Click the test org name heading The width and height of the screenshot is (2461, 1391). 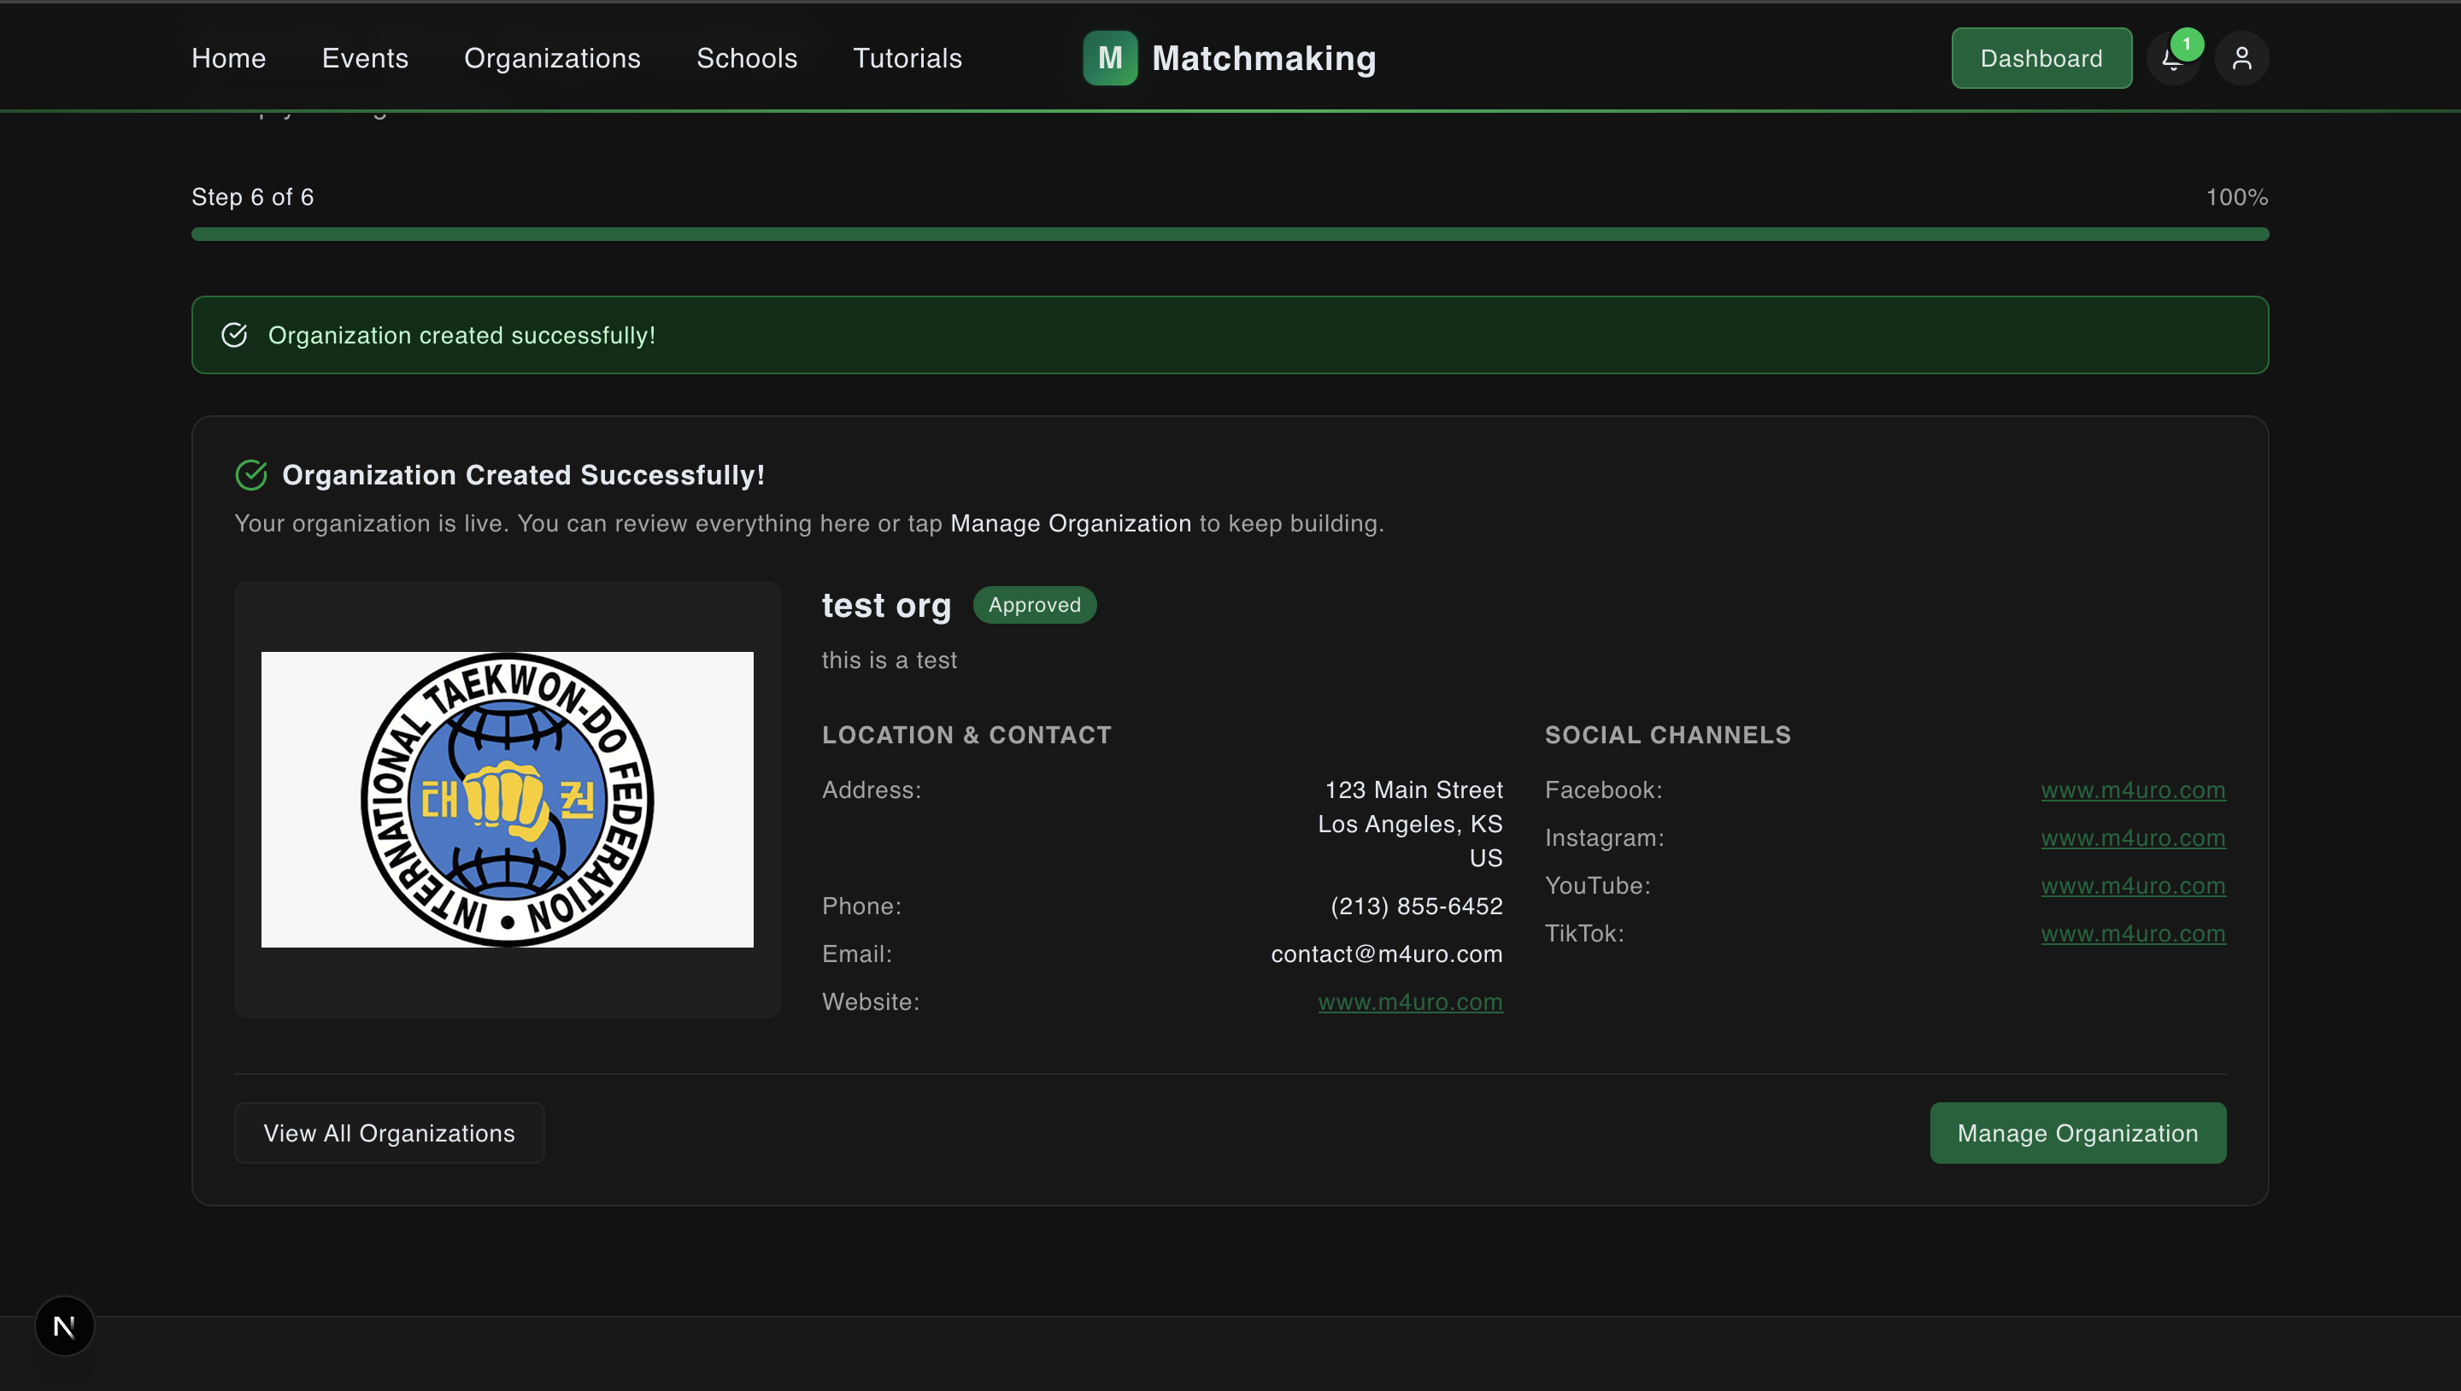coord(887,606)
